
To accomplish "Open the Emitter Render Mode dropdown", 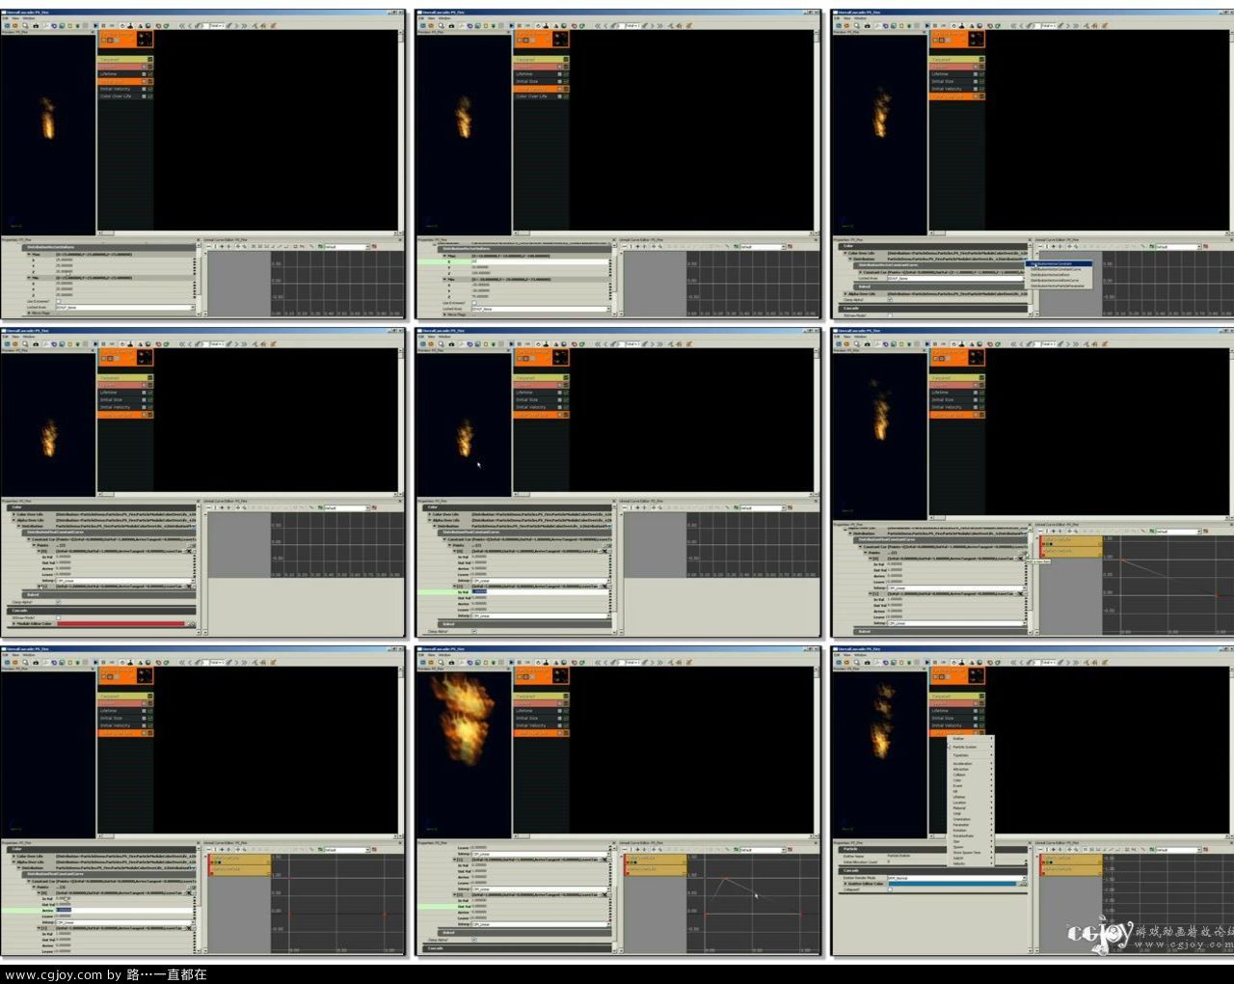I will (957, 878).
